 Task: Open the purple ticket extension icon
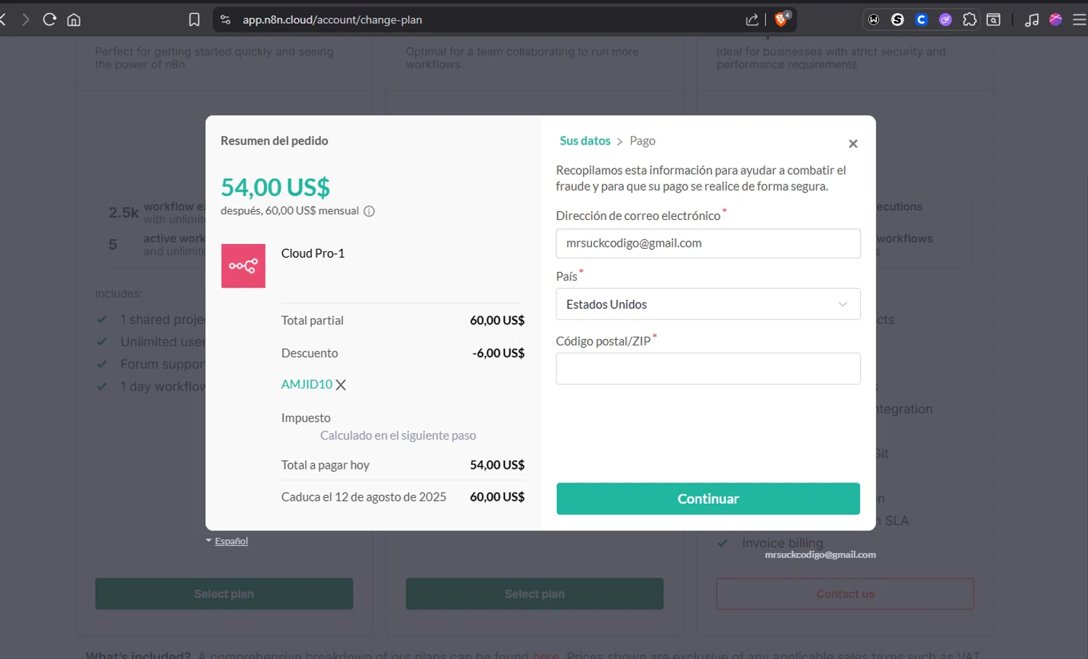[x=946, y=20]
